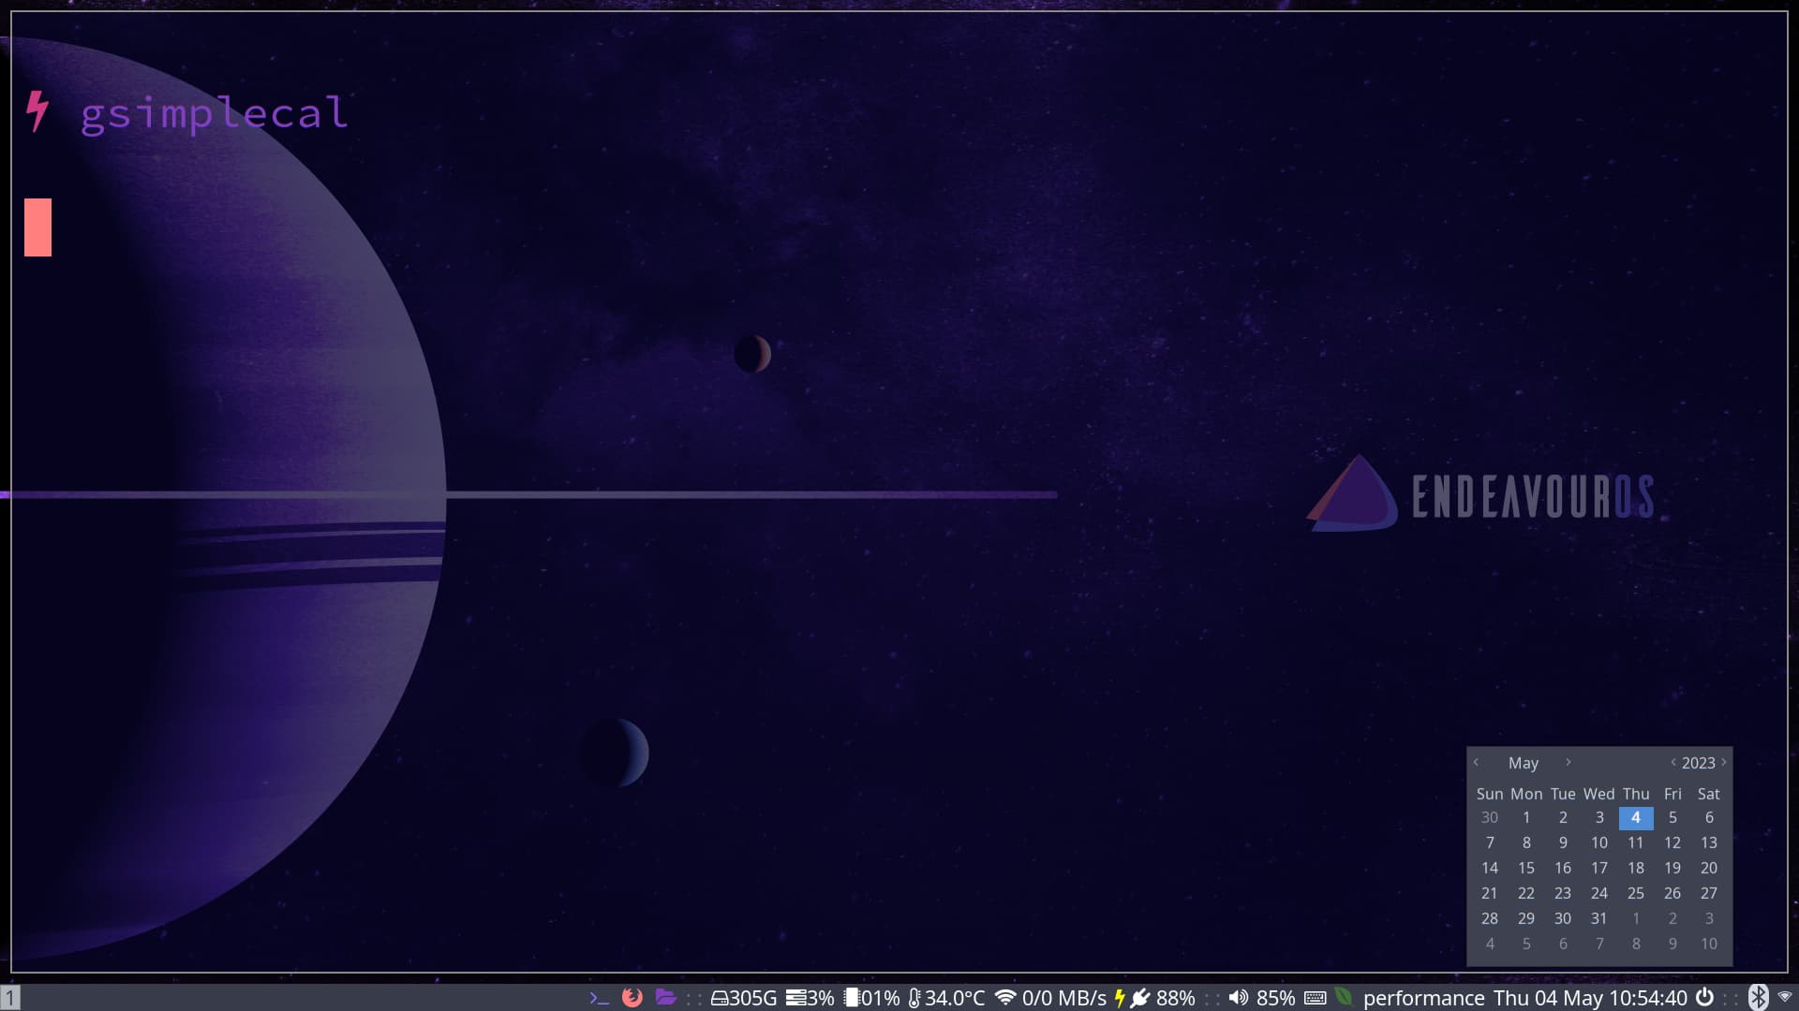Open the power menu icon
1799x1011 pixels.
point(1705,998)
